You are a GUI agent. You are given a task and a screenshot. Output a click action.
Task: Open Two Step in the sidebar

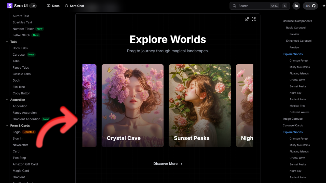[19, 158]
